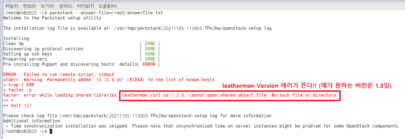This screenshot has height=139, width=405.
Task: Click 'ERROR : Failed to run remote script' line
Action: click(59, 75)
